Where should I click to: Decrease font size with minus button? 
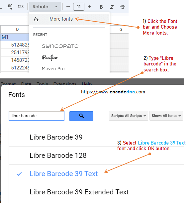(x=68, y=7)
